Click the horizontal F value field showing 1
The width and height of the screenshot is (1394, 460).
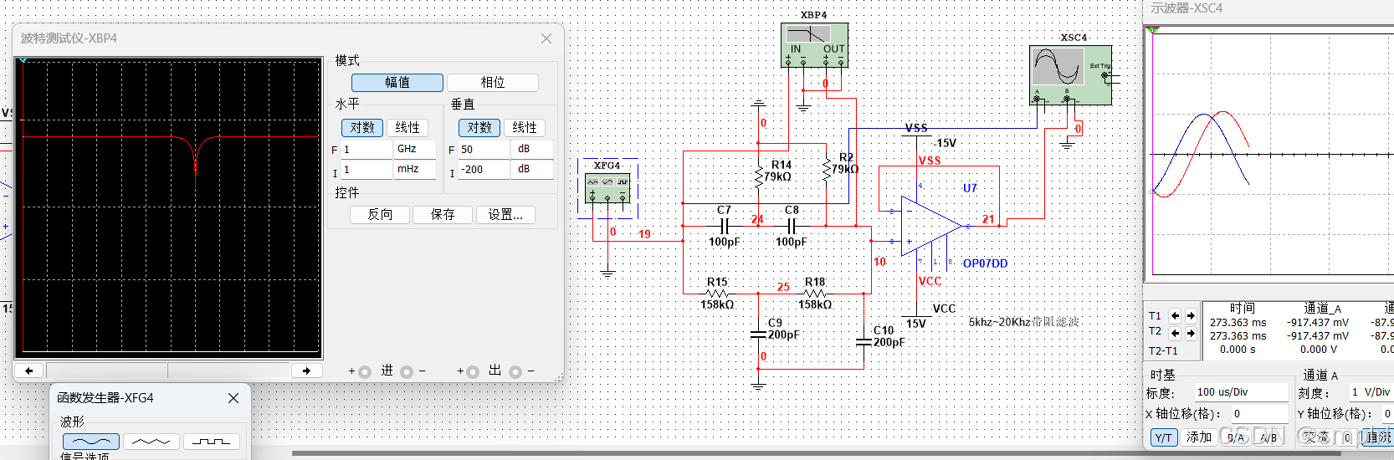pos(366,149)
